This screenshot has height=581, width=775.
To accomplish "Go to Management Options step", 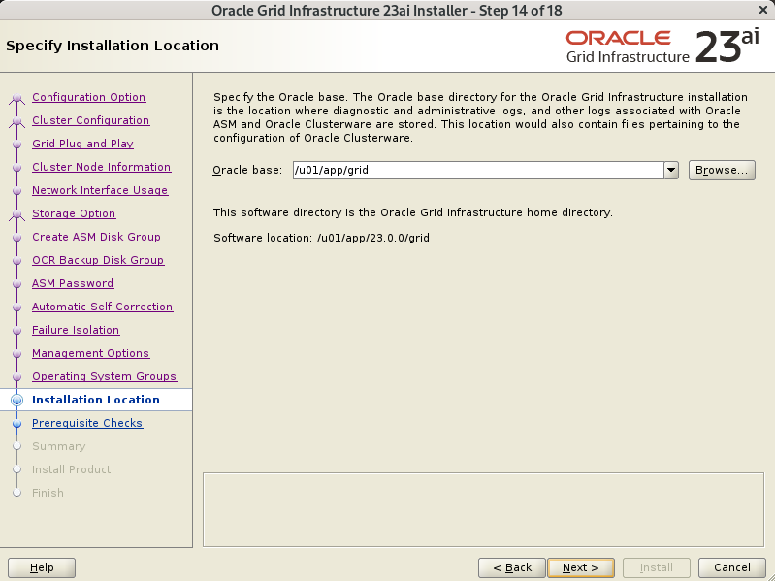I will (x=90, y=353).
